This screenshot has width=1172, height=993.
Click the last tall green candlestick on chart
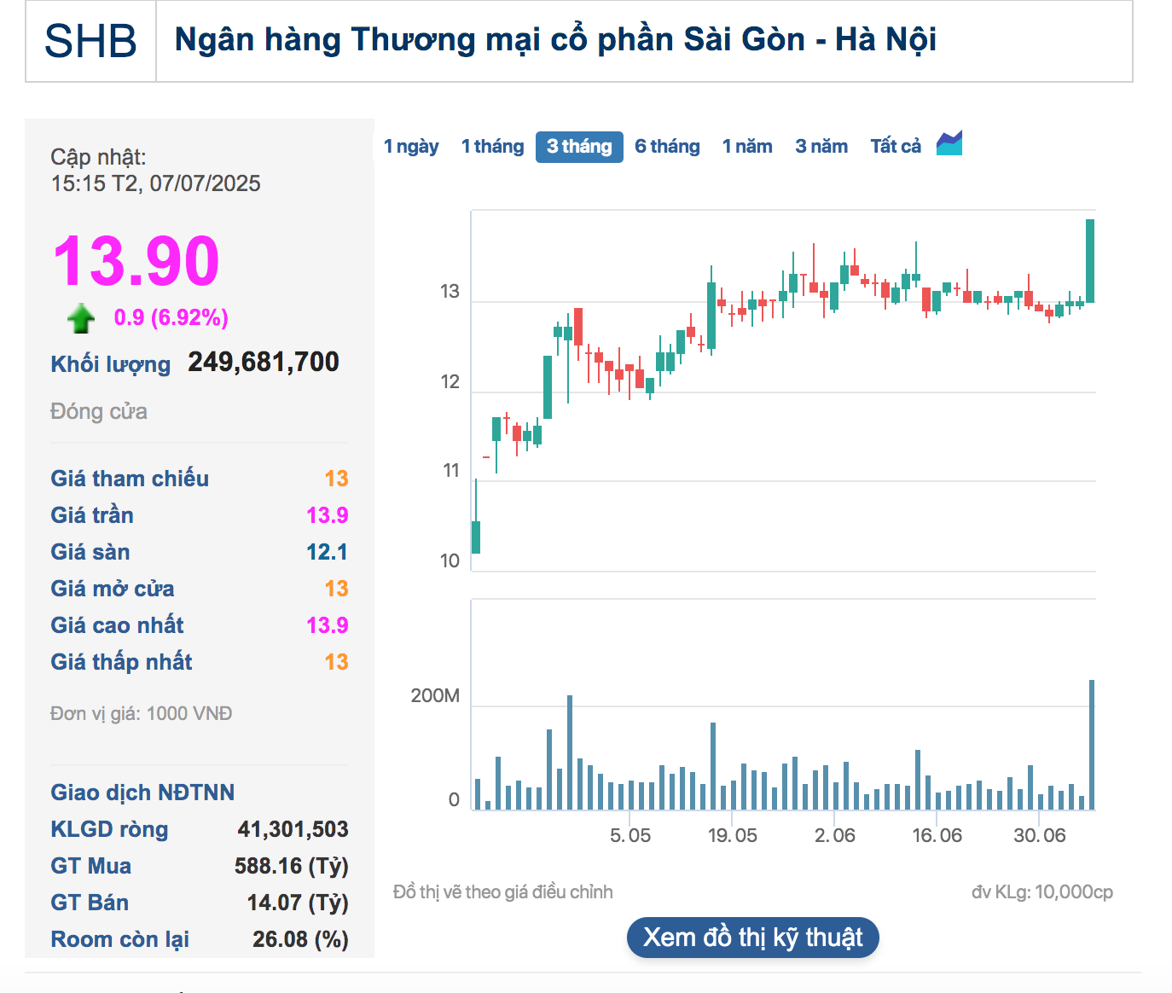tap(1090, 261)
